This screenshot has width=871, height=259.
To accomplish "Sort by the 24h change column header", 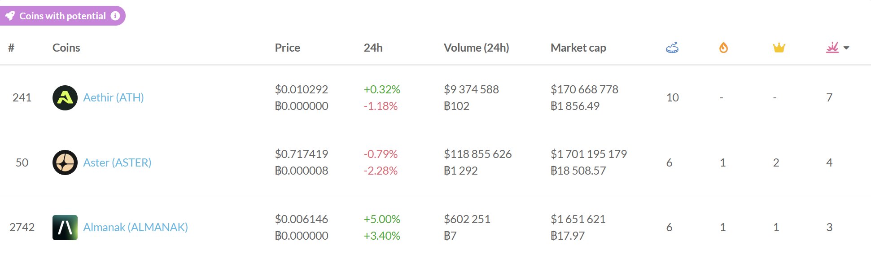I will click(373, 48).
